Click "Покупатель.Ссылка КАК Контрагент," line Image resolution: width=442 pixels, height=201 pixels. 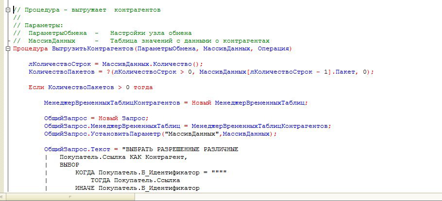pyautogui.click(x=123, y=157)
